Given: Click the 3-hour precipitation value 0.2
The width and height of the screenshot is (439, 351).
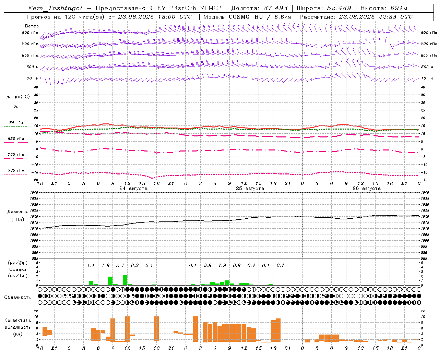Looking at the screenshot, I should pyautogui.click(x=135, y=266).
